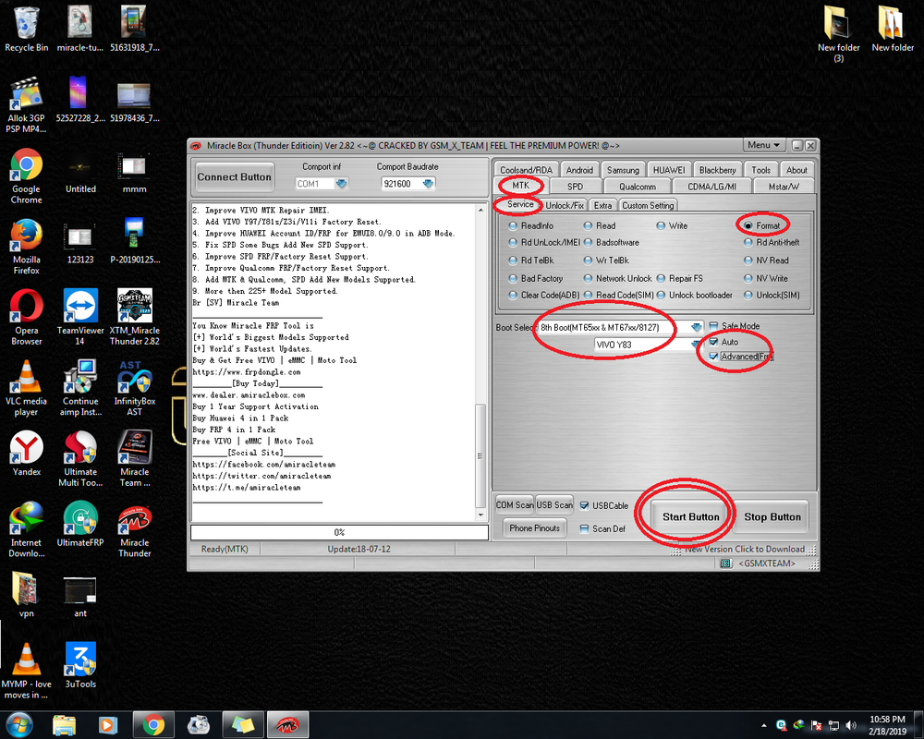924x739 pixels.
Task: Select the Unlock bootloader radio option
Action: pos(694,295)
